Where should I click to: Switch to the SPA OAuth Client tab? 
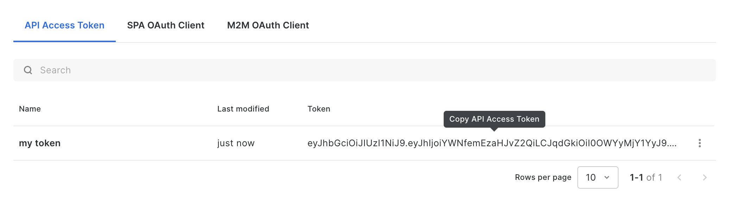(165, 25)
